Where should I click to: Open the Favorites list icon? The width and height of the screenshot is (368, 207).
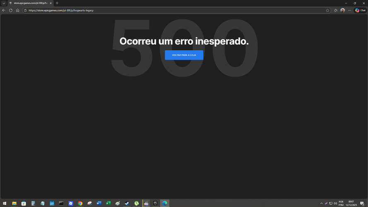click(x=336, y=10)
